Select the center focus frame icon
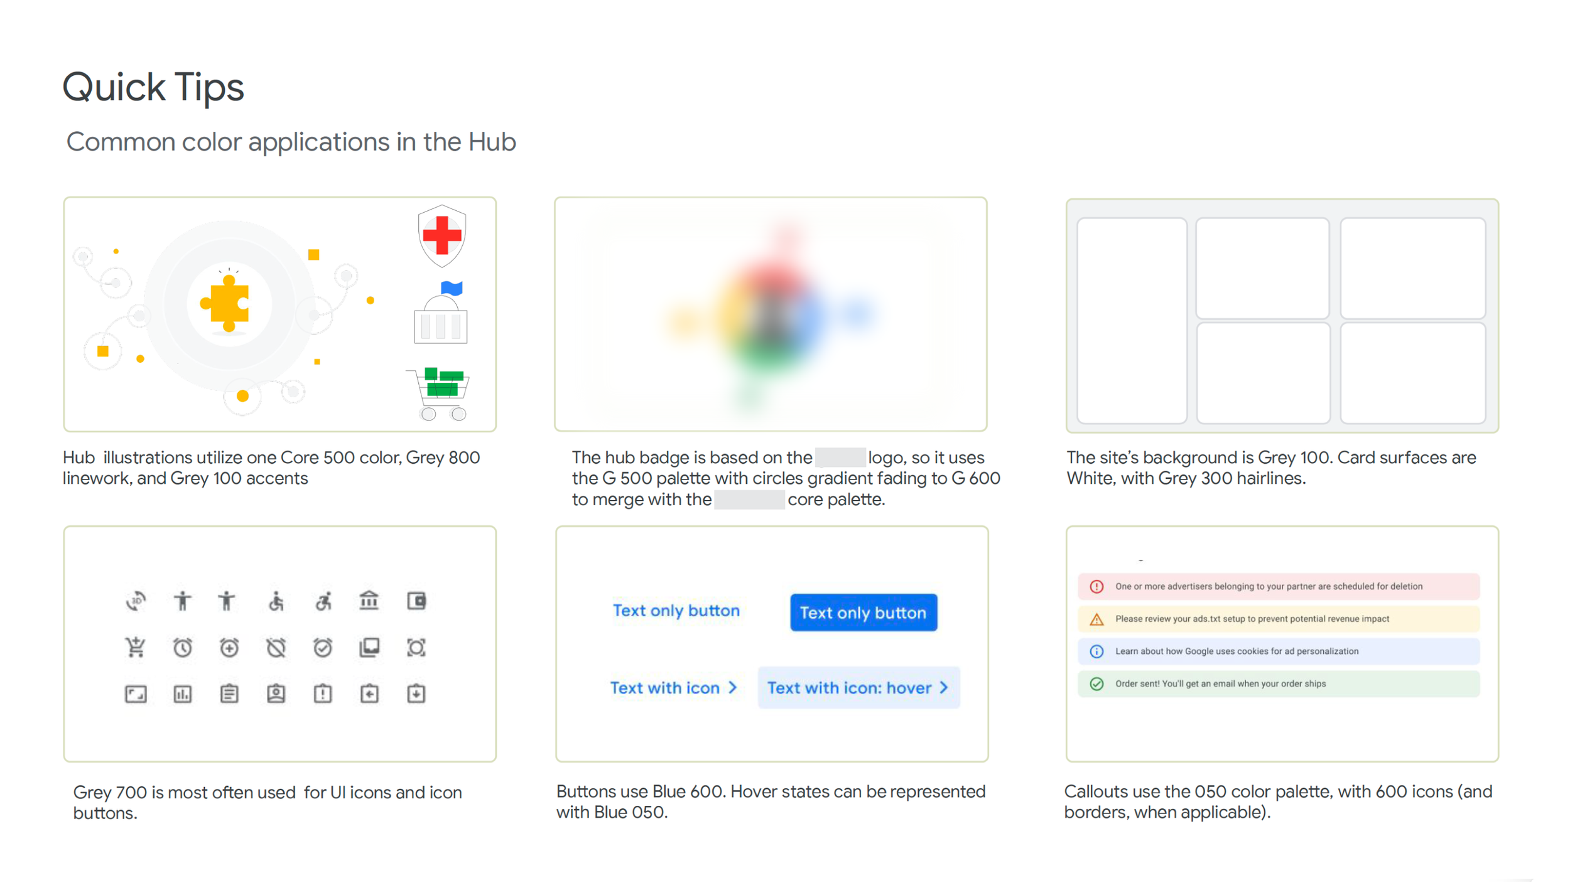 [416, 647]
